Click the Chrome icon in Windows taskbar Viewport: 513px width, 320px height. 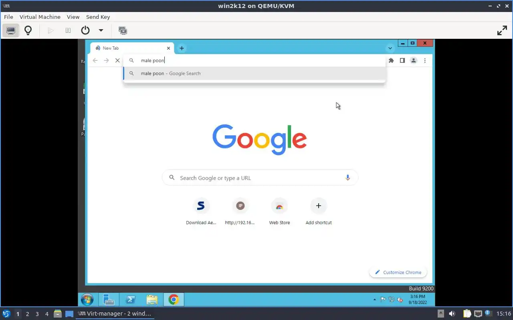pyautogui.click(x=174, y=299)
